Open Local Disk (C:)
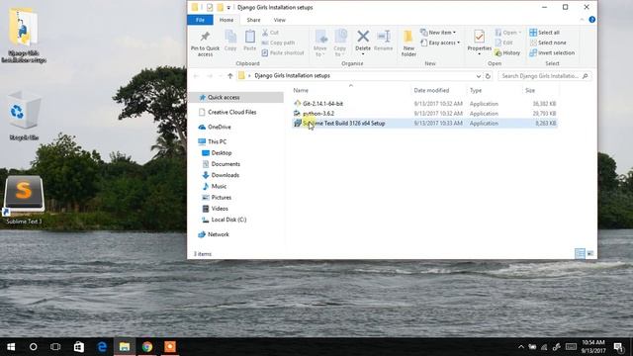Screen dimensions: 633x356 click(228, 220)
